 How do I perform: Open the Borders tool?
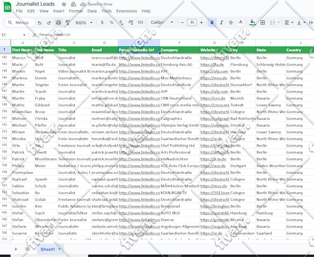coord(263,23)
